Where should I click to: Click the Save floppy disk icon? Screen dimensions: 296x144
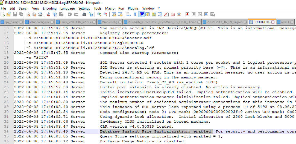click(x=15, y=14)
